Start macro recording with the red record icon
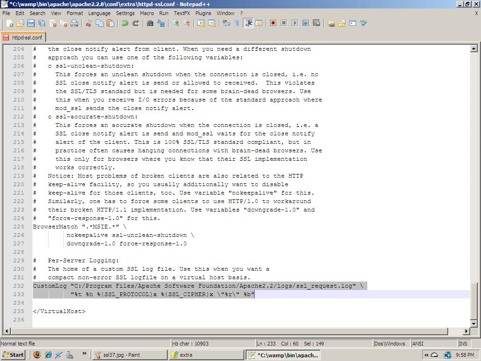Screen dimensions: 481x361 tap(273, 23)
